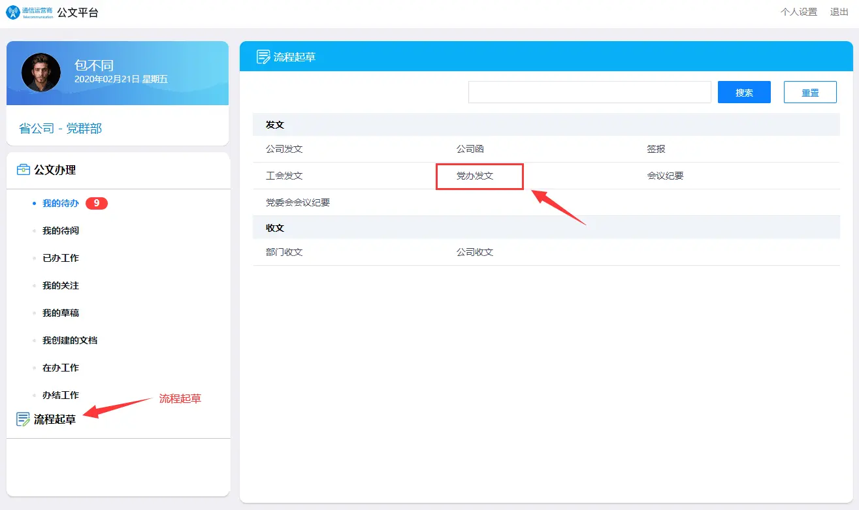Start a 签报 process
This screenshot has width=859, height=510.
(x=656, y=149)
